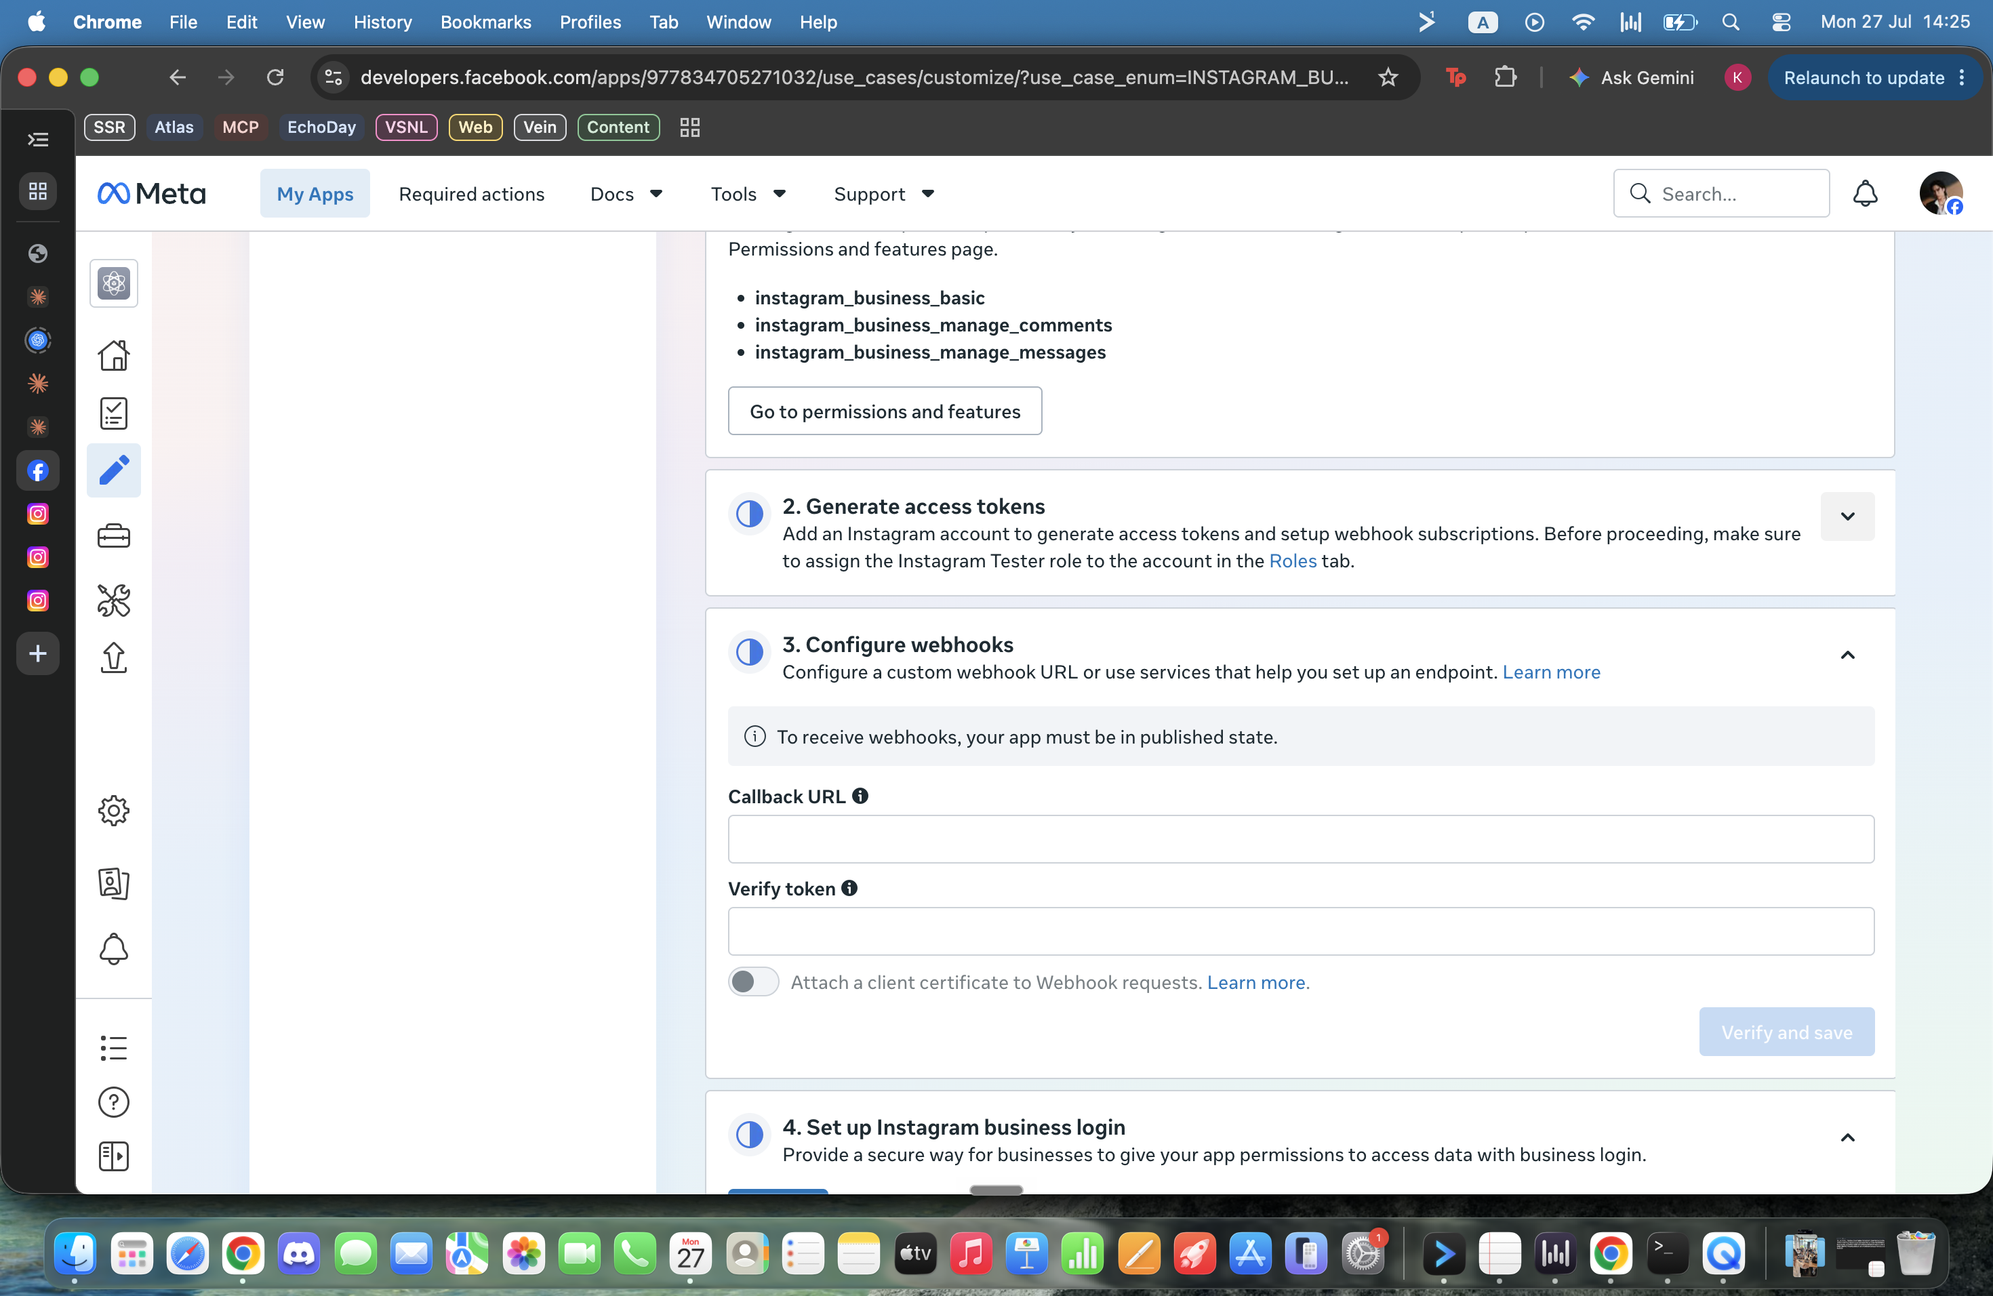This screenshot has height=1296, width=1993.
Task: Open macOS Control Center
Action: pyautogui.click(x=1781, y=22)
